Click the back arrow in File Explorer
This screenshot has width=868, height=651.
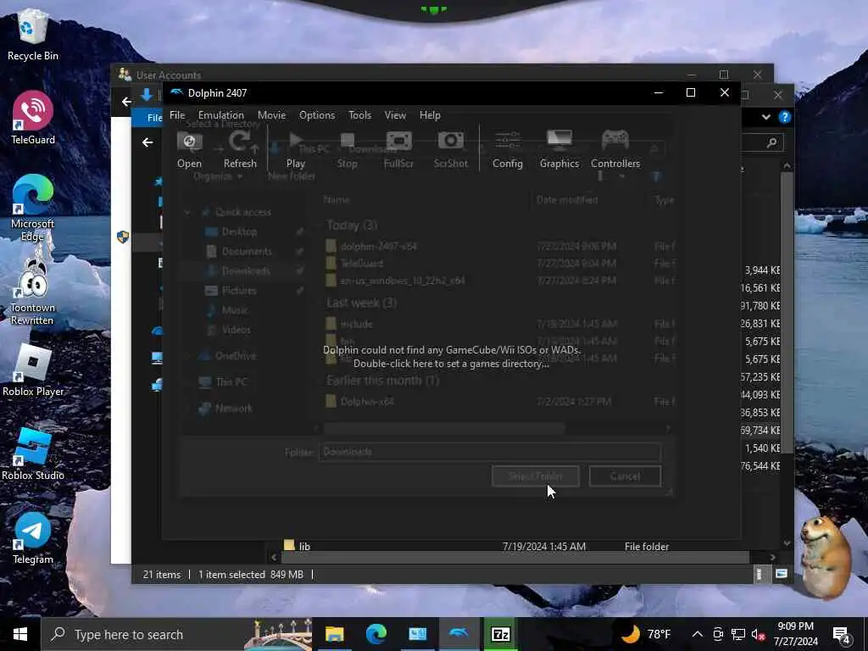pos(147,142)
